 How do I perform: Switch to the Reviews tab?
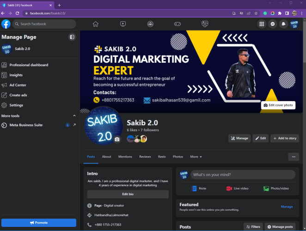coord(145,157)
